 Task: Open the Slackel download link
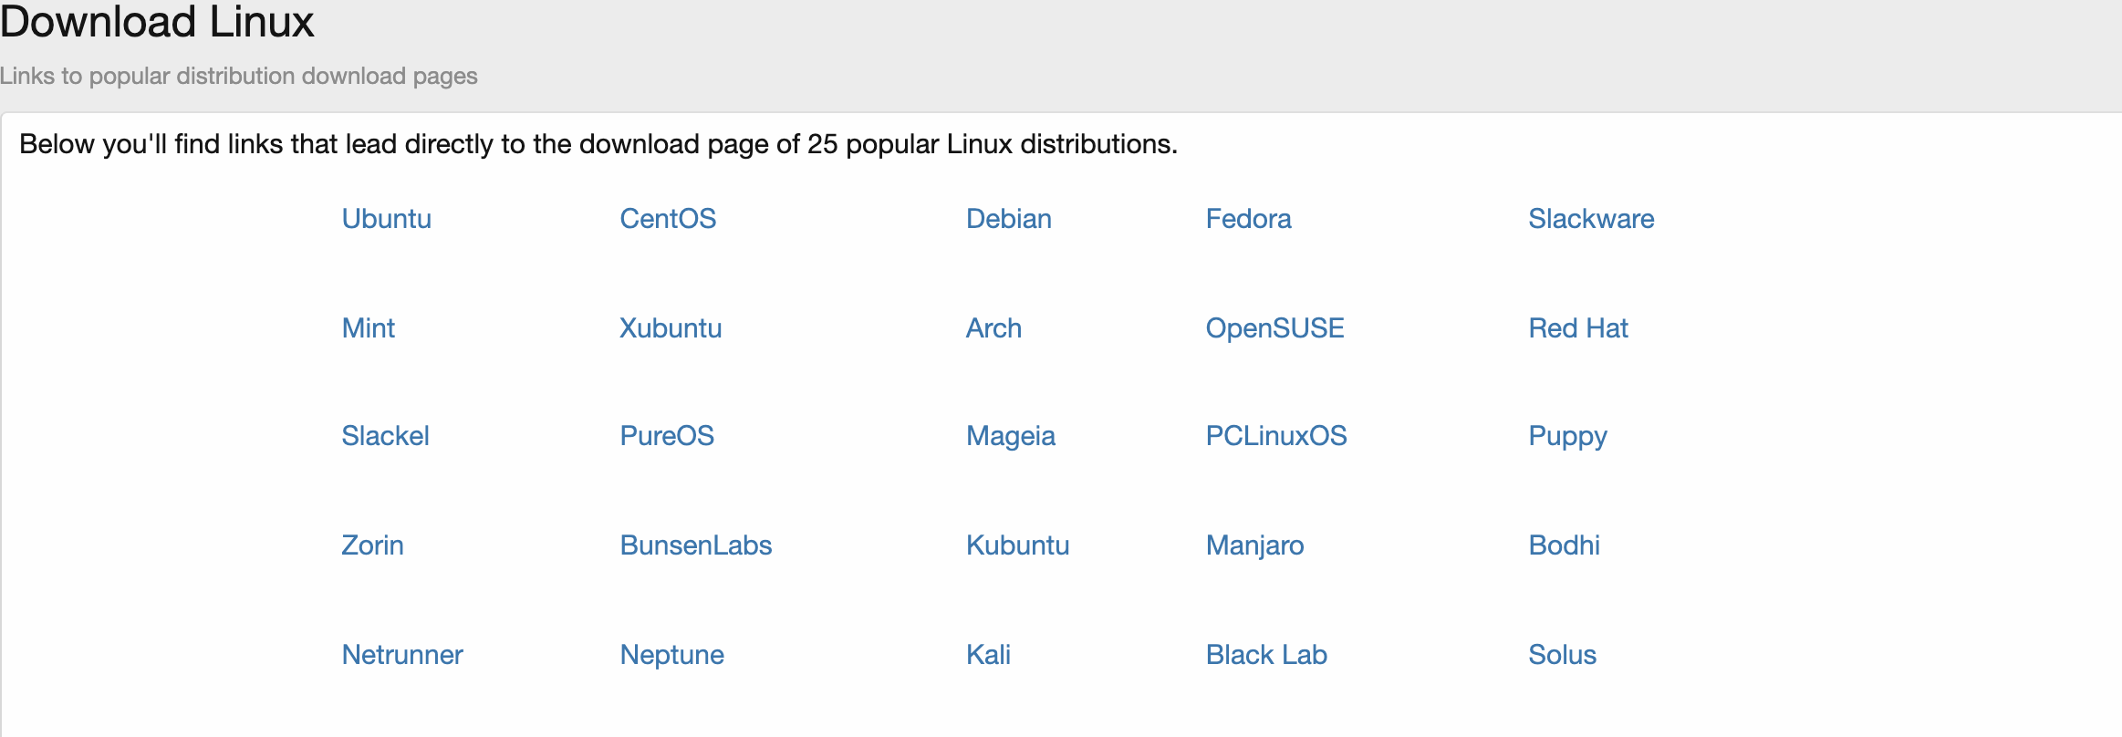pyautogui.click(x=385, y=436)
